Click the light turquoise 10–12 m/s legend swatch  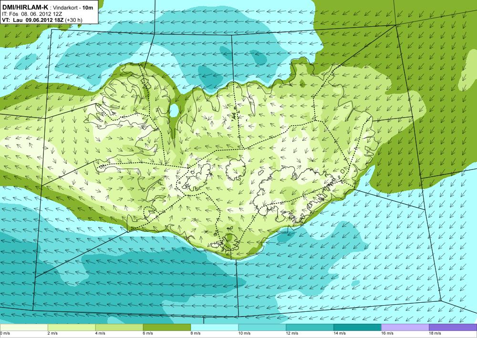point(262,328)
